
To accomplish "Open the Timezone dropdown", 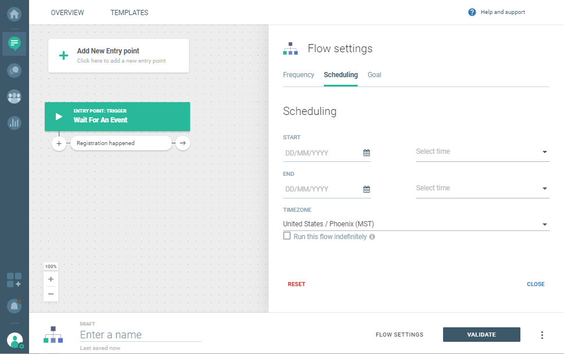I will (x=416, y=225).
